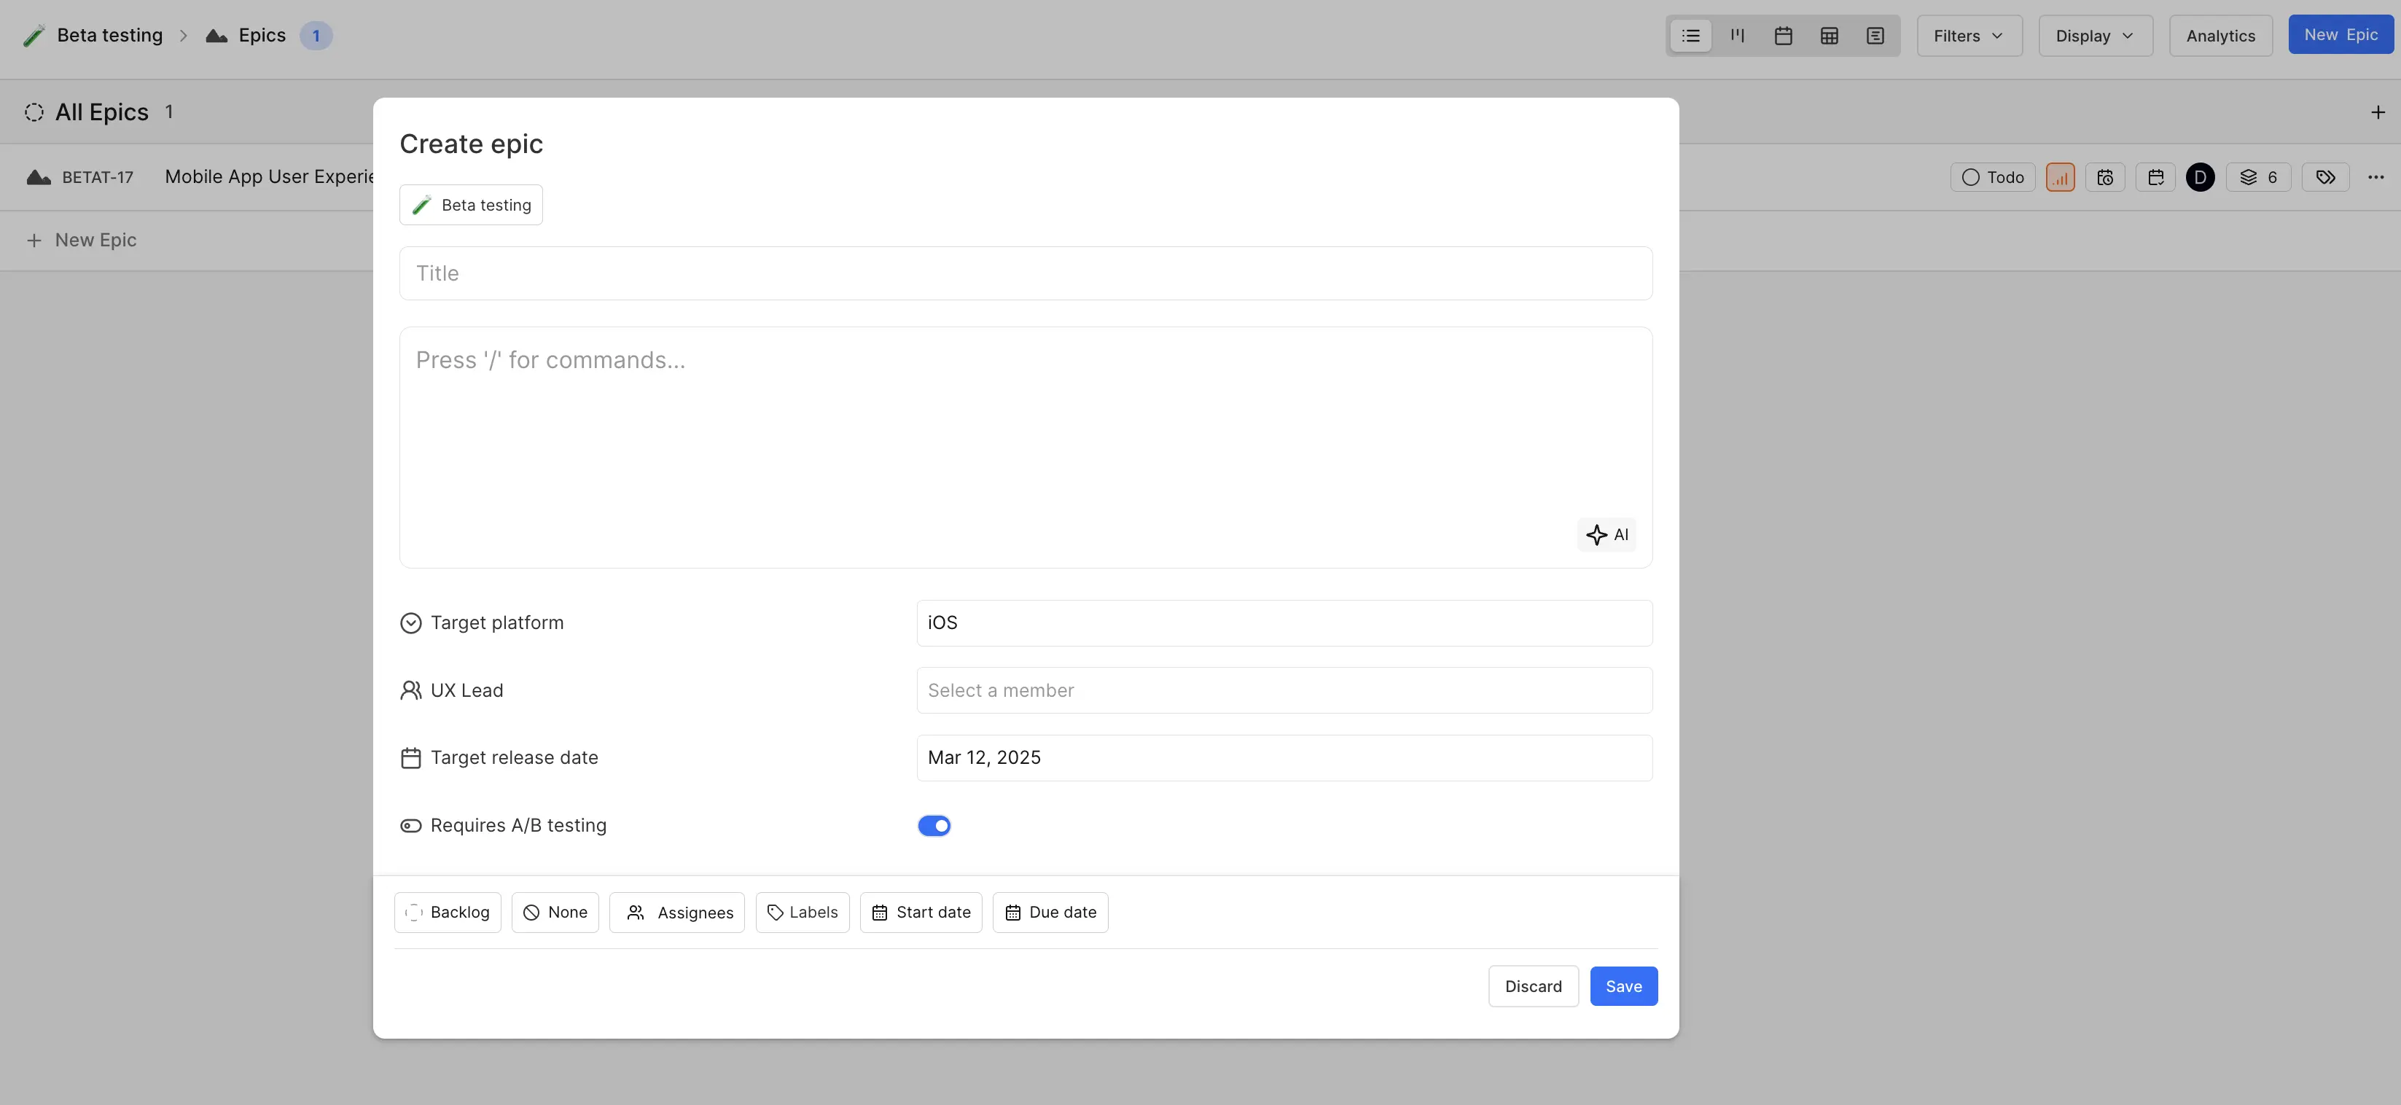Click the D assignee avatar

[2201, 177]
